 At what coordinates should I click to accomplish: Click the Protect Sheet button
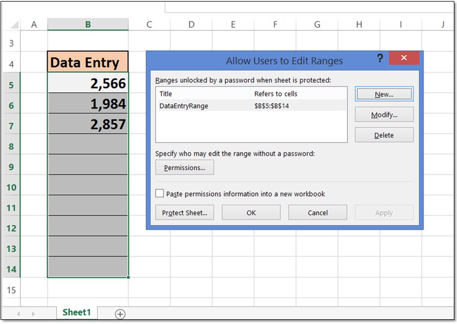[184, 212]
